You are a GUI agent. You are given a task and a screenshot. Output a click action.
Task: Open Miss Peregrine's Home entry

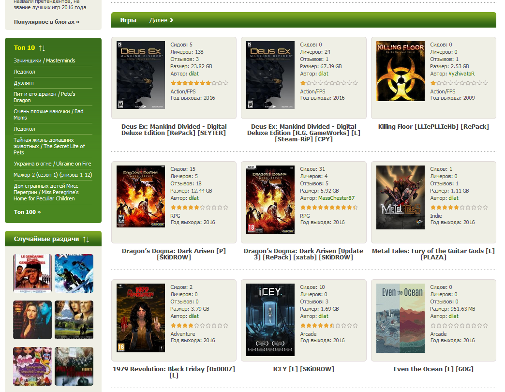(46, 192)
